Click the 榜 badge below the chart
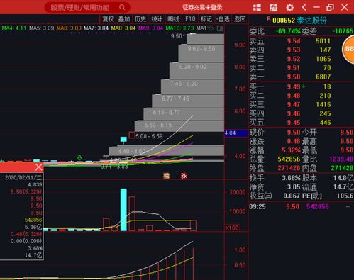Screen dimensions: 354x280 (167, 176)
